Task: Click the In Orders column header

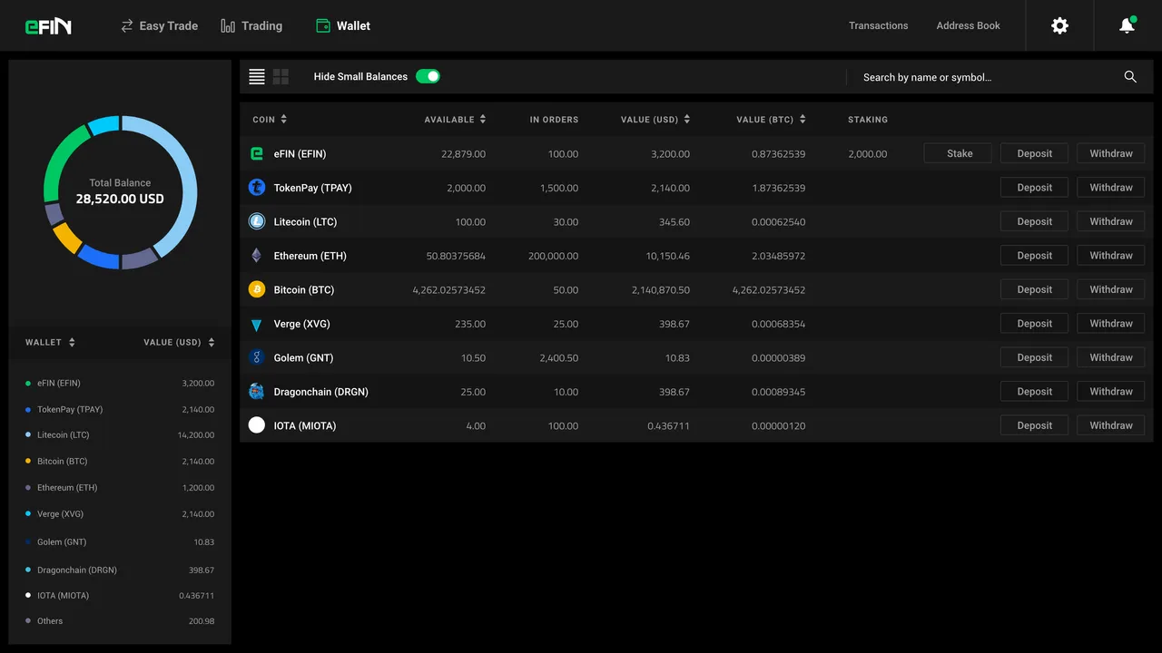Action: 554,120
